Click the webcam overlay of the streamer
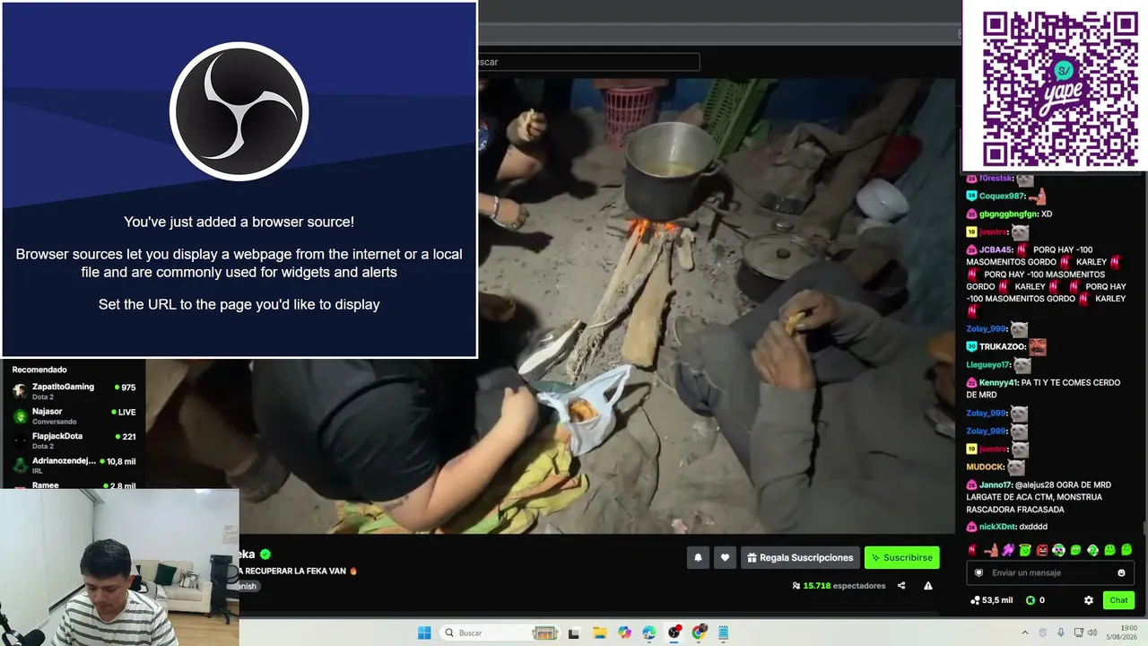Image resolution: width=1148 pixels, height=646 pixels. tap(119, 567)
